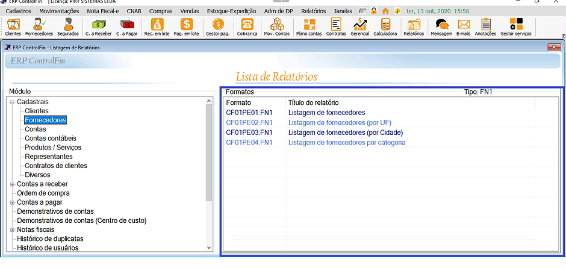Open Pag. em lote toolbar icon
The image size is (566, 268).
[186, 28]
